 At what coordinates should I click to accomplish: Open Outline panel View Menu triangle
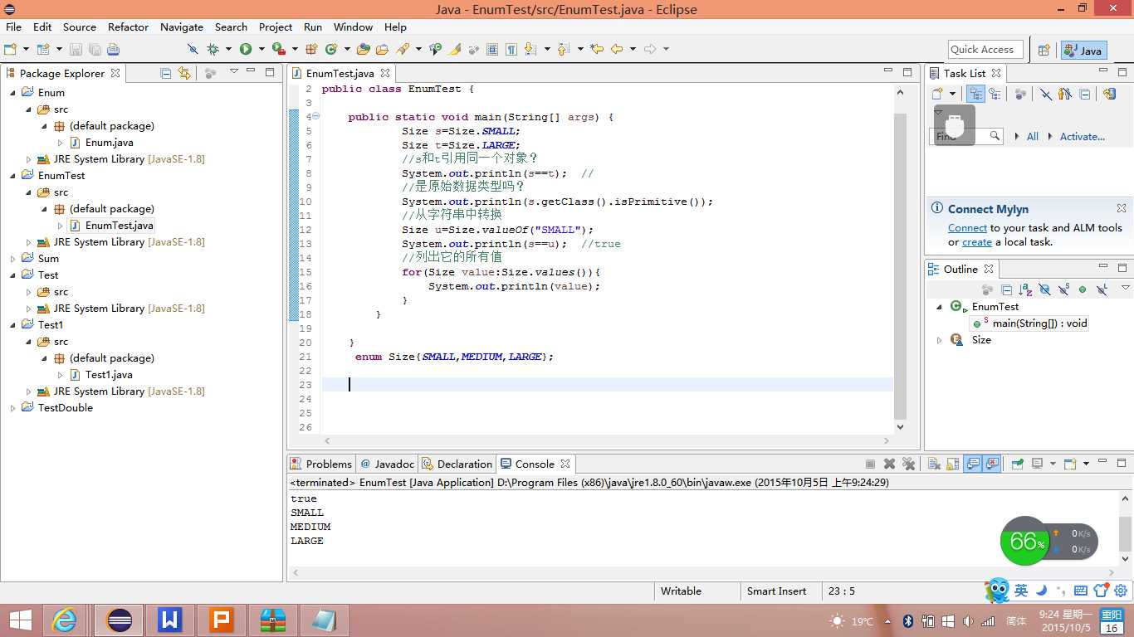click(x=1126, y=288)
